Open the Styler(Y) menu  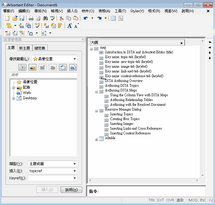coord(137,11)
